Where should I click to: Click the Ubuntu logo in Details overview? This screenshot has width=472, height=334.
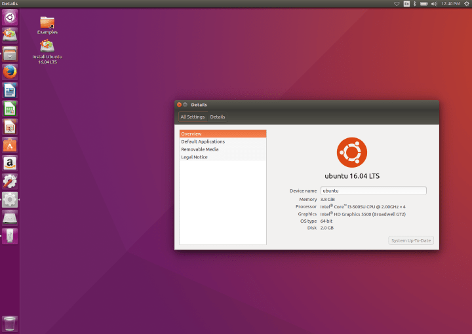tap(352, 153)
